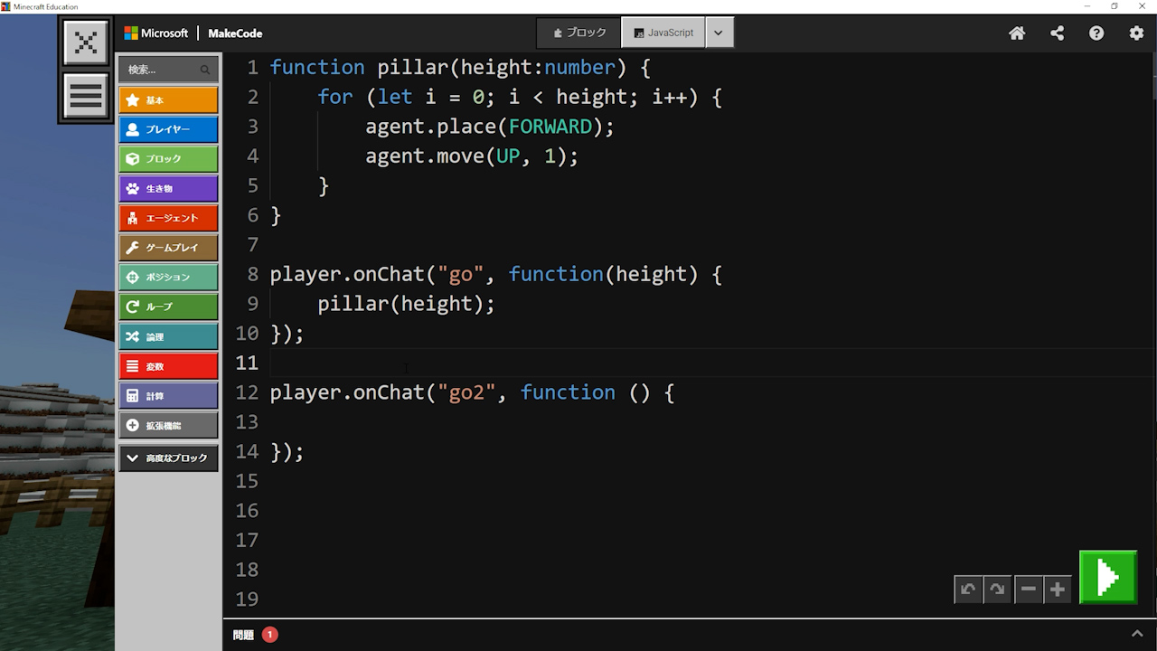The image size is (1157, 651).
Task: Open the Share project icon
Action: coord(1057,33)
